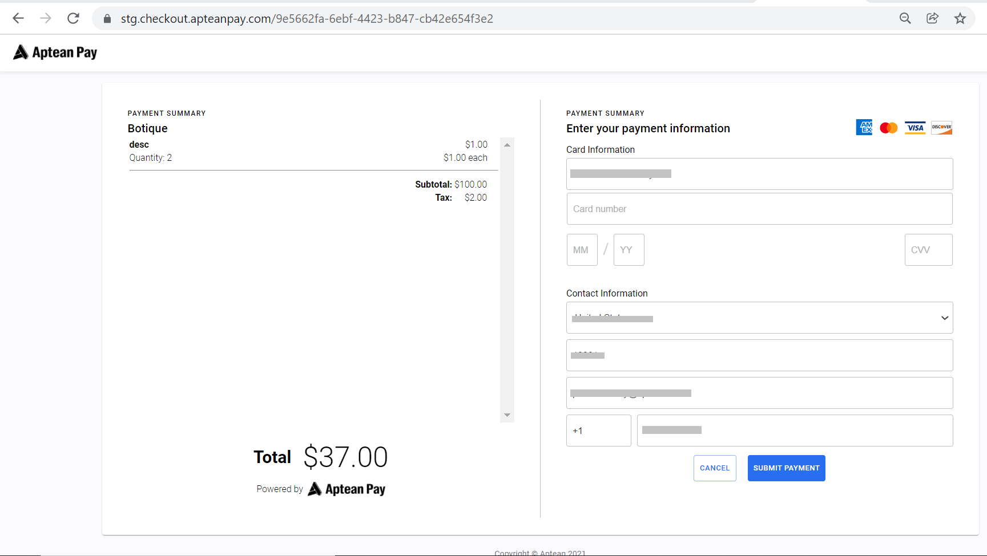Click the Discover card icon
987x556 pixels.
click(941, 128)
